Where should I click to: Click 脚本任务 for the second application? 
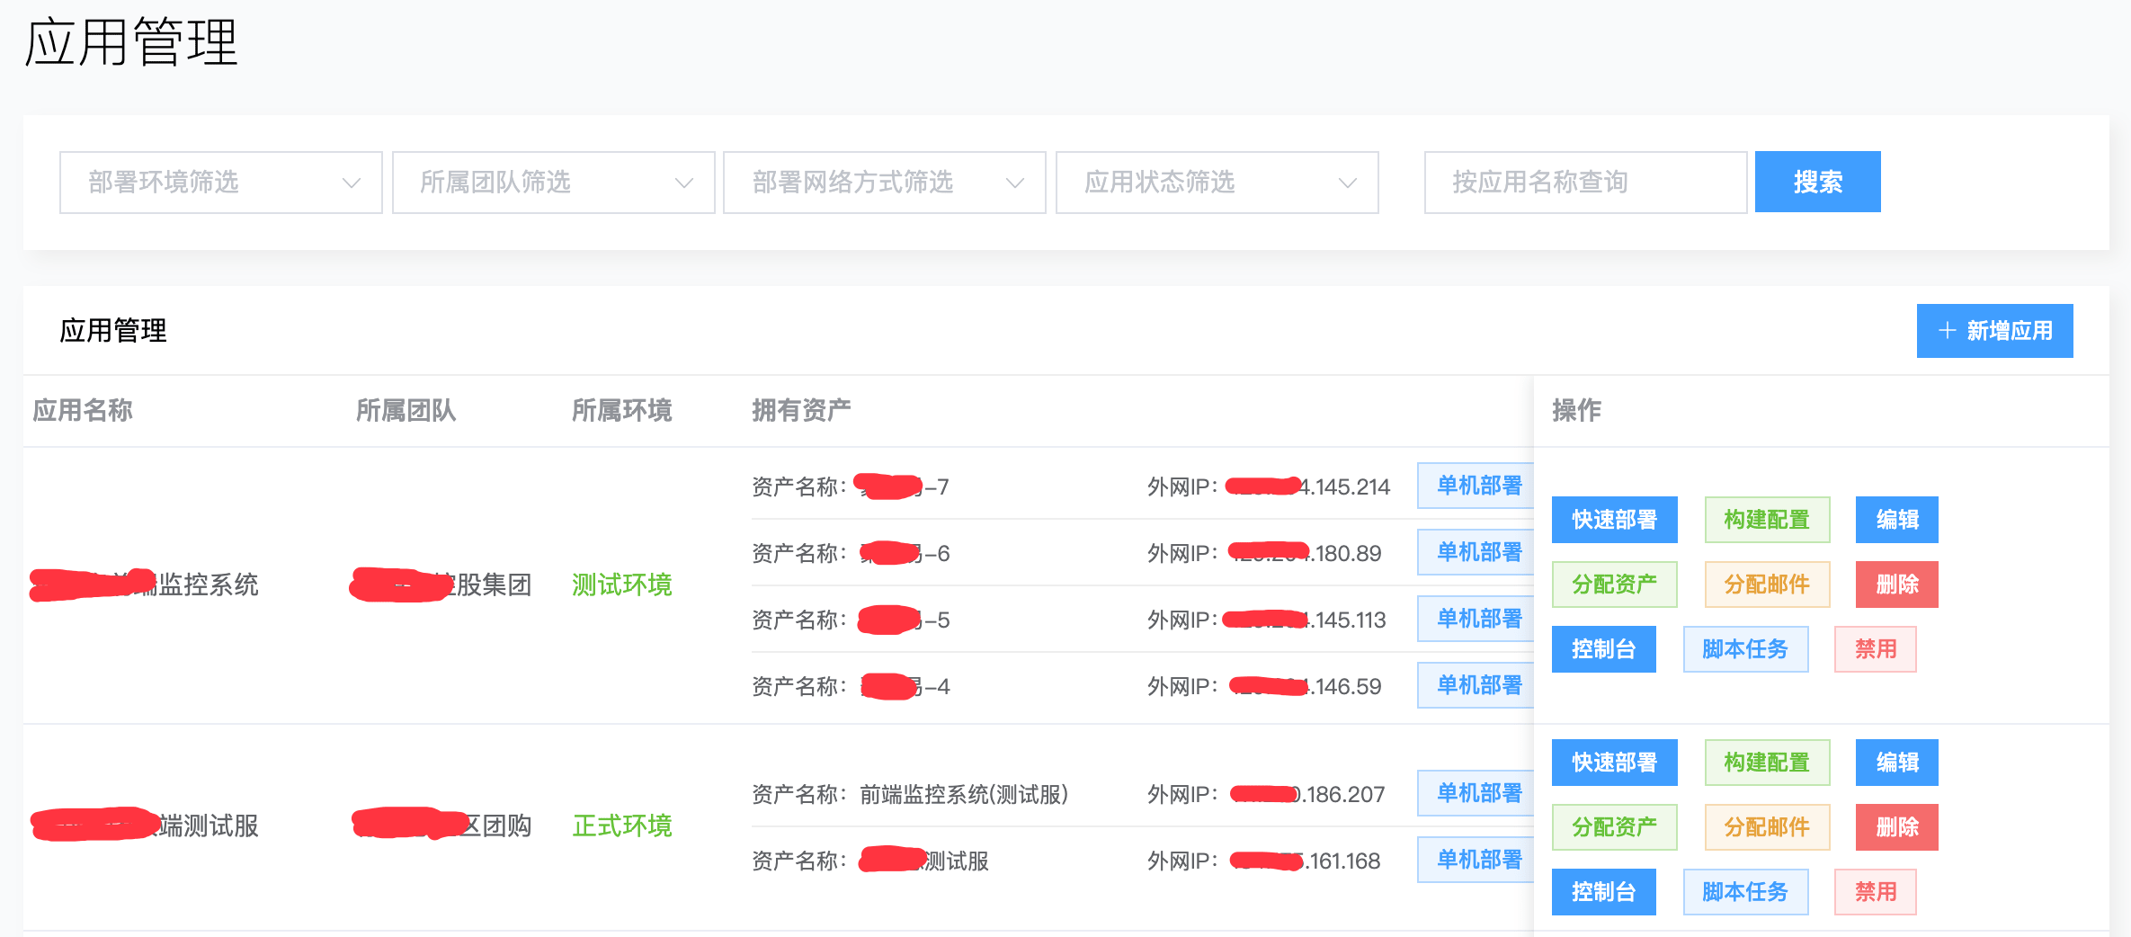(x=1745, y=892)
